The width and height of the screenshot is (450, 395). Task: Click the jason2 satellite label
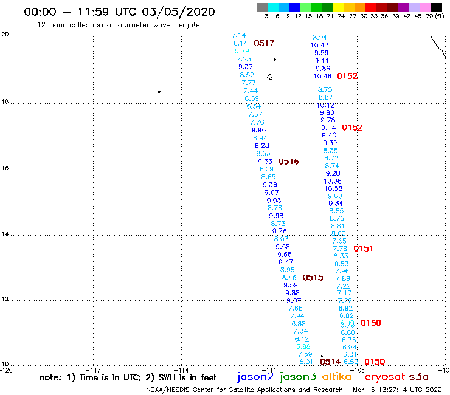(x=255, y=377)
